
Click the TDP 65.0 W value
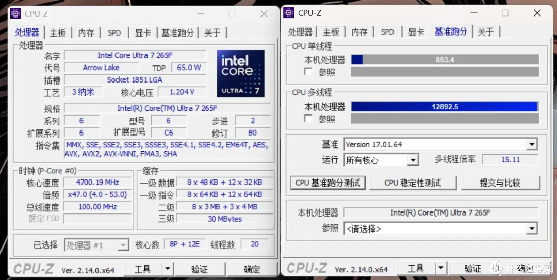click(x=189, y=68)
